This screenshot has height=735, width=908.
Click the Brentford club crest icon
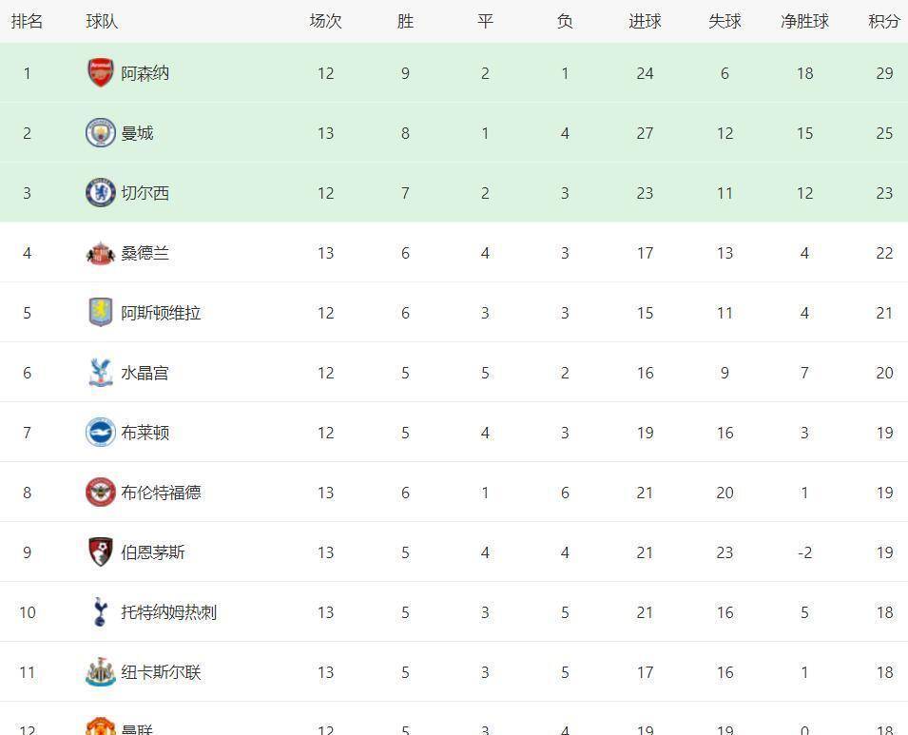pyautogui.click(x=100, y=493)
